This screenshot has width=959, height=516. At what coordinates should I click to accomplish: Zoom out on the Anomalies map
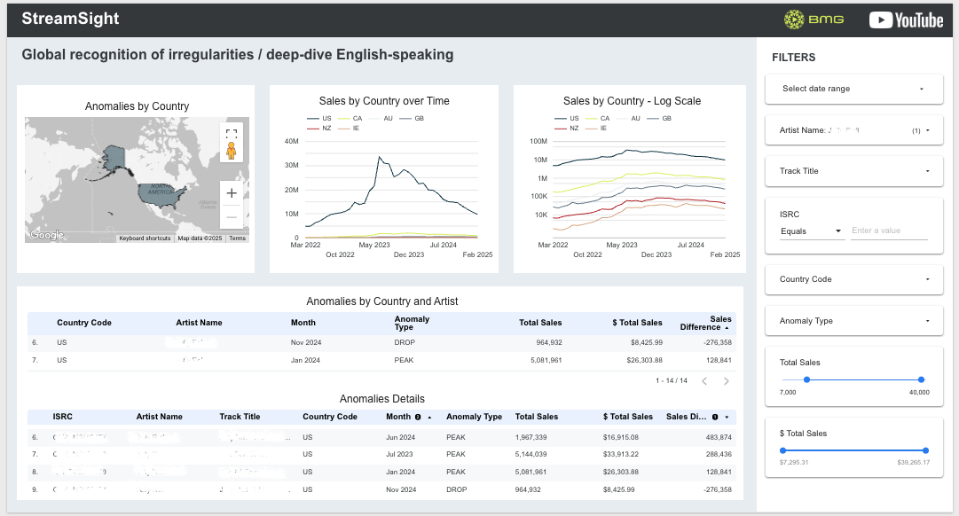point(232,215)
